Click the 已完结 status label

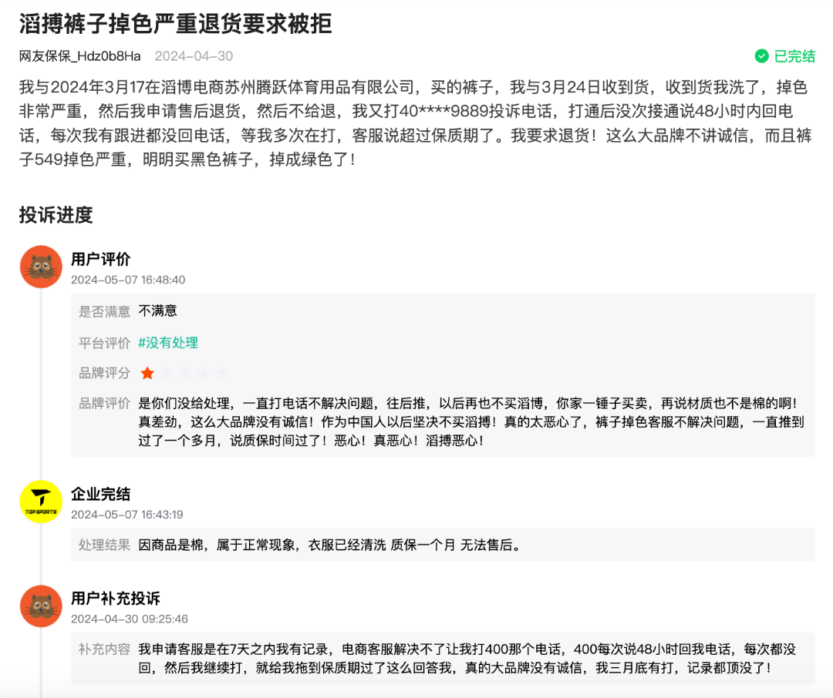click(794, 56)
